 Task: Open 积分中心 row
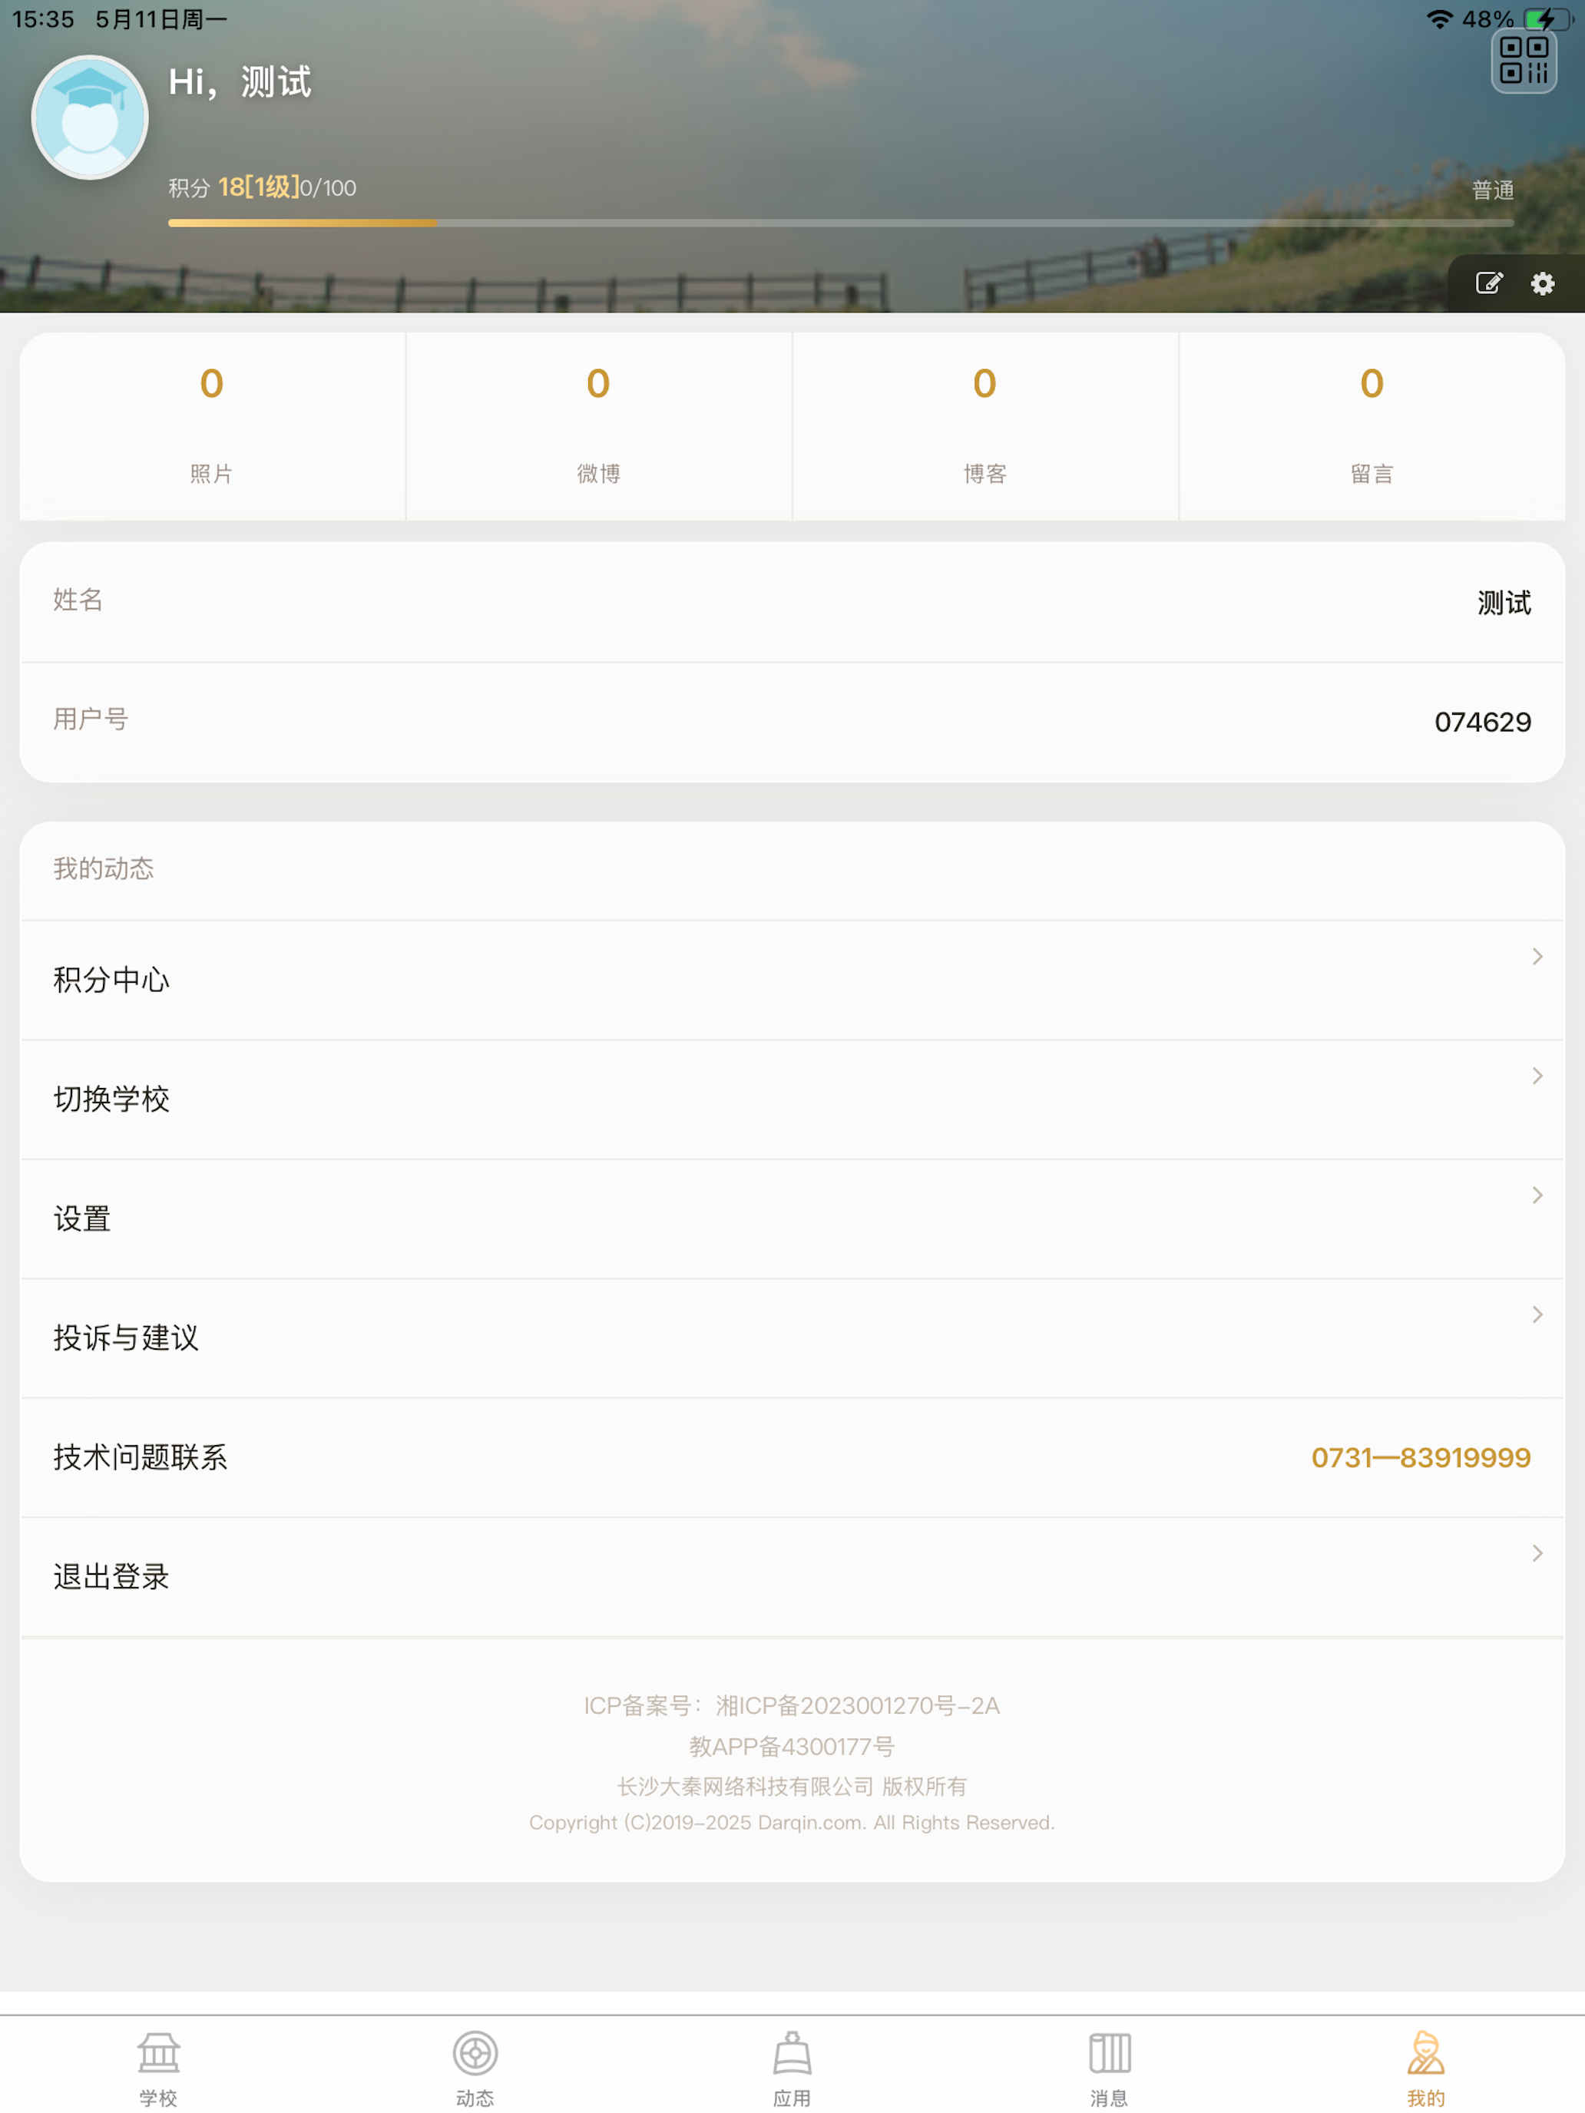coord(792,980)
